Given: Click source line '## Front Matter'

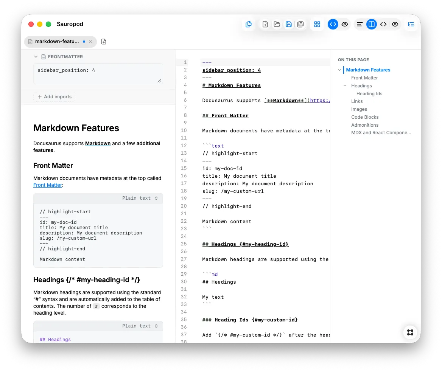Looking at the screenshot, I should (x=225, y=115).
